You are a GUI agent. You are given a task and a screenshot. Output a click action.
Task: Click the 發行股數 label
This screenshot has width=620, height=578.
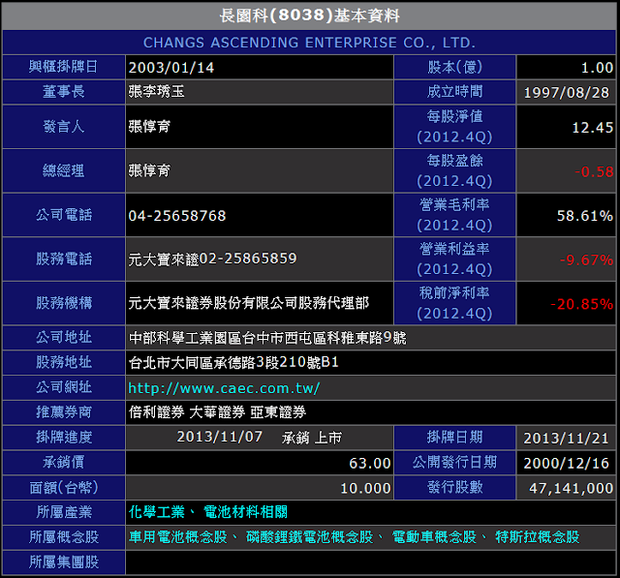454,488
